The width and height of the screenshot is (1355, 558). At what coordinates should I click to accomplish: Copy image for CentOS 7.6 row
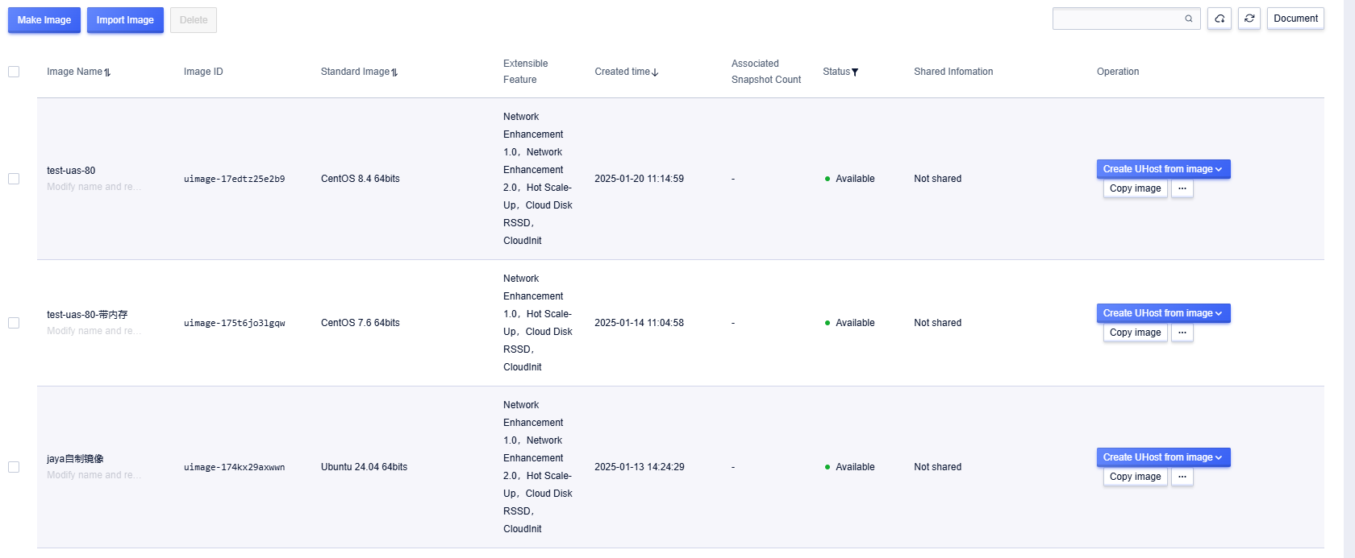pos(1135,333)
